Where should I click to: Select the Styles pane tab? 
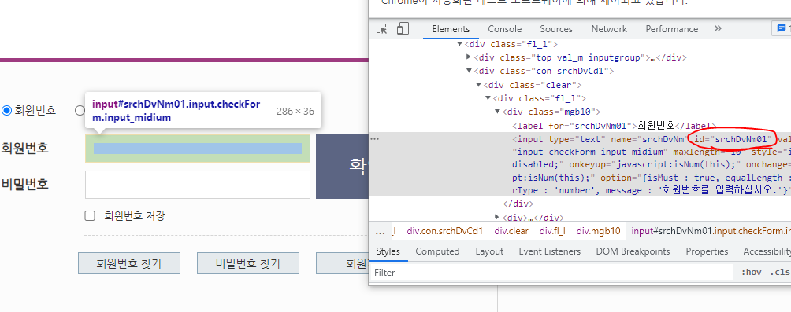click(388, 251)
